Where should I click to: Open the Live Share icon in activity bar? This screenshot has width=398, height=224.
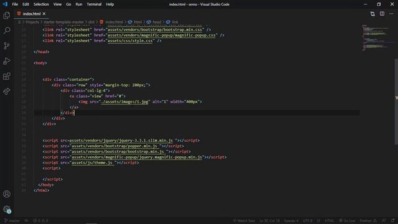tap(7, 91)
